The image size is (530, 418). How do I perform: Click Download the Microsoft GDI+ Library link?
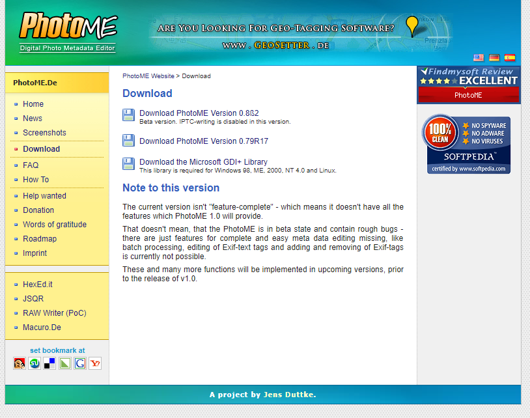[204, 162]
